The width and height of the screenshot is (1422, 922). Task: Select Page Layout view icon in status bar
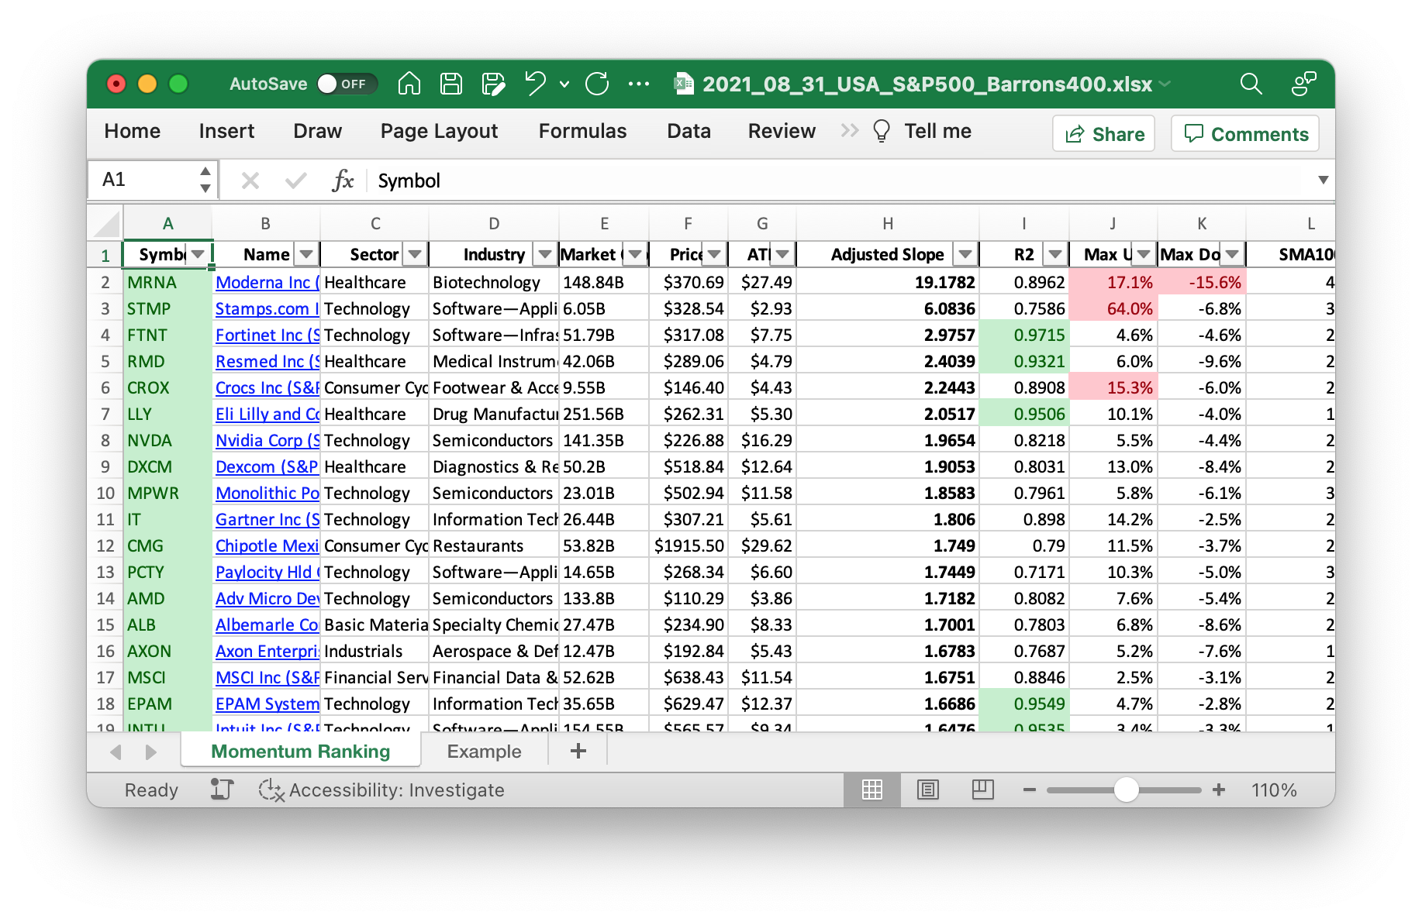click(x=927, y=790)
